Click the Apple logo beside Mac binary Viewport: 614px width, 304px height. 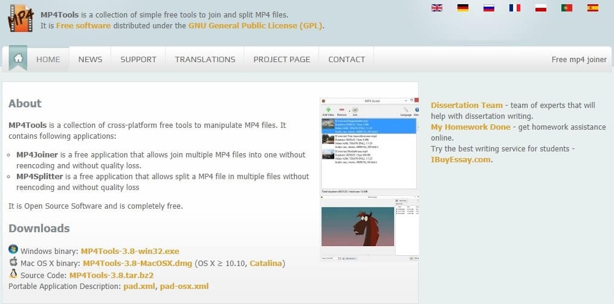coord(13,261)
